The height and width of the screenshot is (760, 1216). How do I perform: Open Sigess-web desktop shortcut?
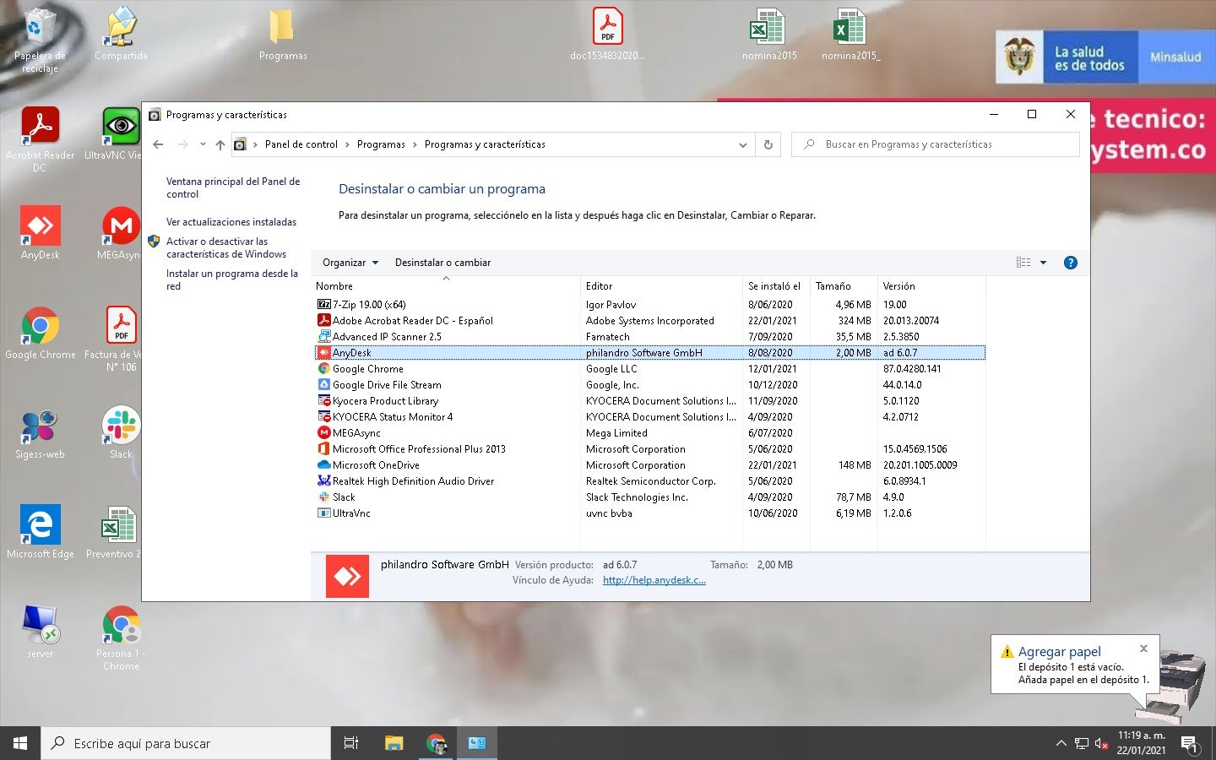(41, 432)
